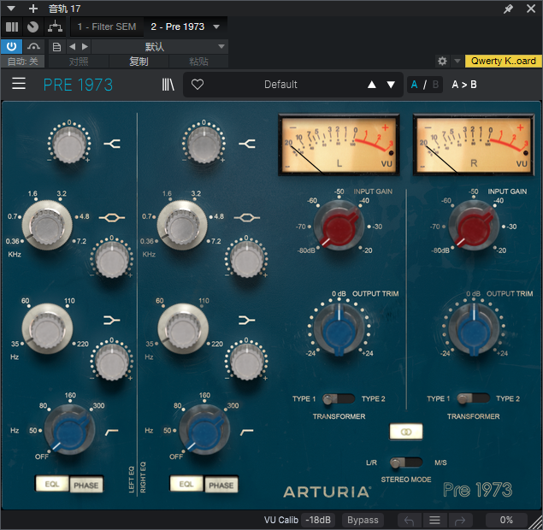Viewport: 543px width, 530px height.
Task: Copy A to B with A > B
Action: coord(464,85)
